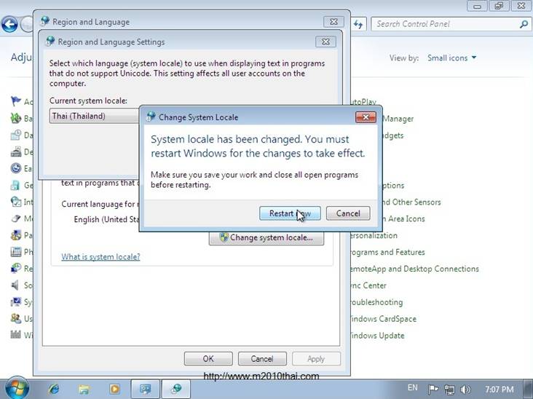Image resolution: width=533 pixels, height=399 pixels.
Task: Click the Apply button in Region and Language
Action: point(316,359)
